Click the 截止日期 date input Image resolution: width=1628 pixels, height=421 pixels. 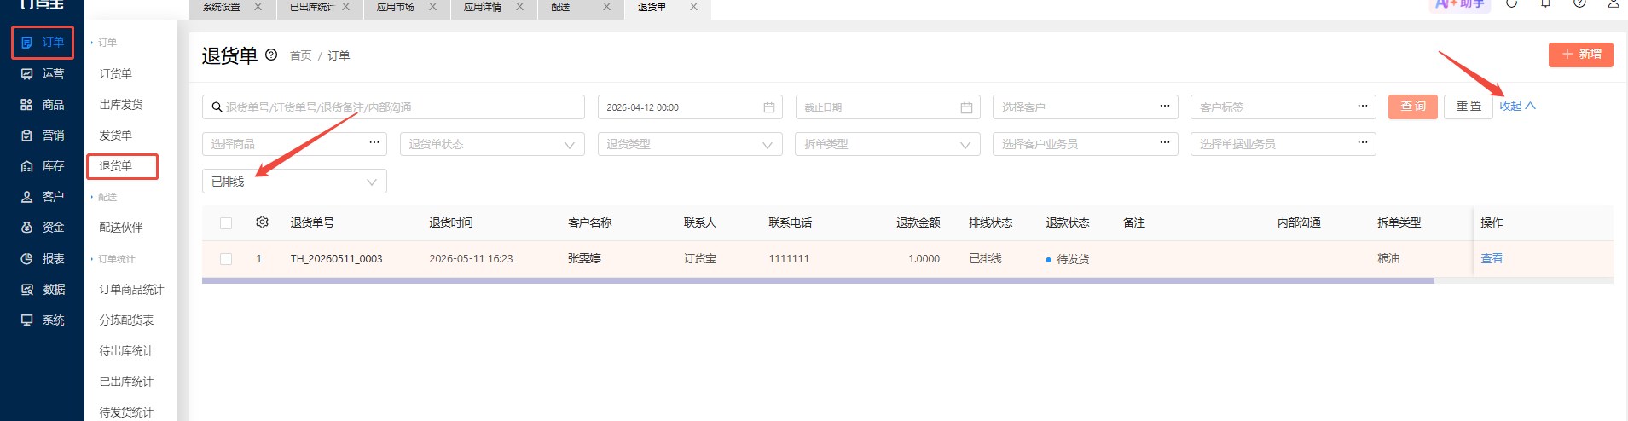pos(888,107)
